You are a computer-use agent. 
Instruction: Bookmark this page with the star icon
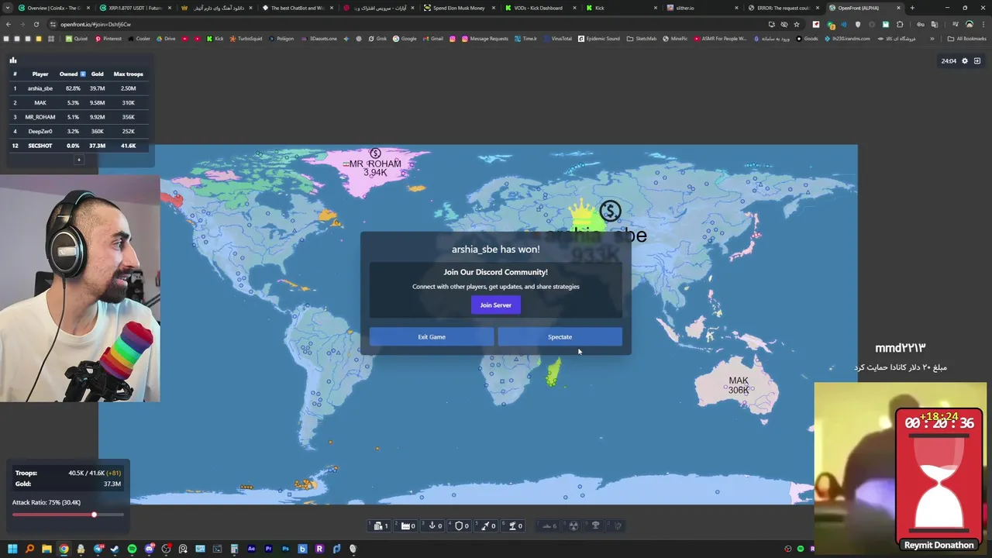[796, 24]
